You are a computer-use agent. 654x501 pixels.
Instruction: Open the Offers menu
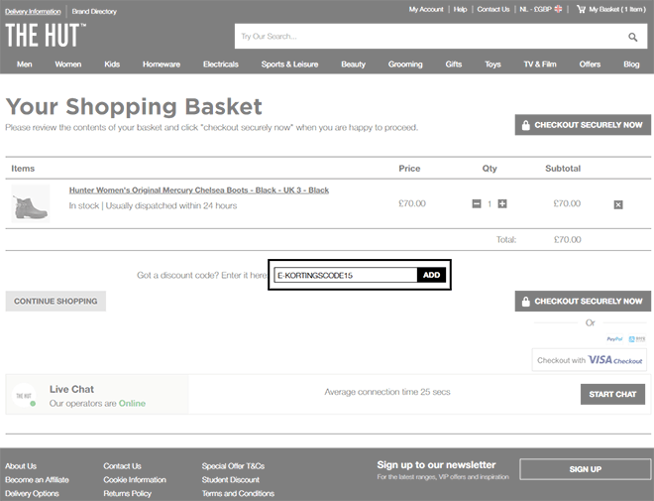pos(590,64)
